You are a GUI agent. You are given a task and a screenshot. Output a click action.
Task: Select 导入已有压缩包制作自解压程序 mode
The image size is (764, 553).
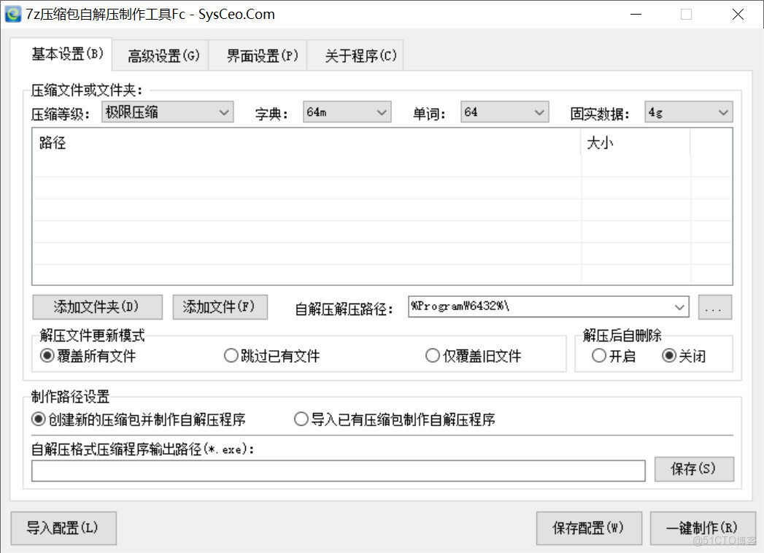pyautogui.click(x=301, y=419)
